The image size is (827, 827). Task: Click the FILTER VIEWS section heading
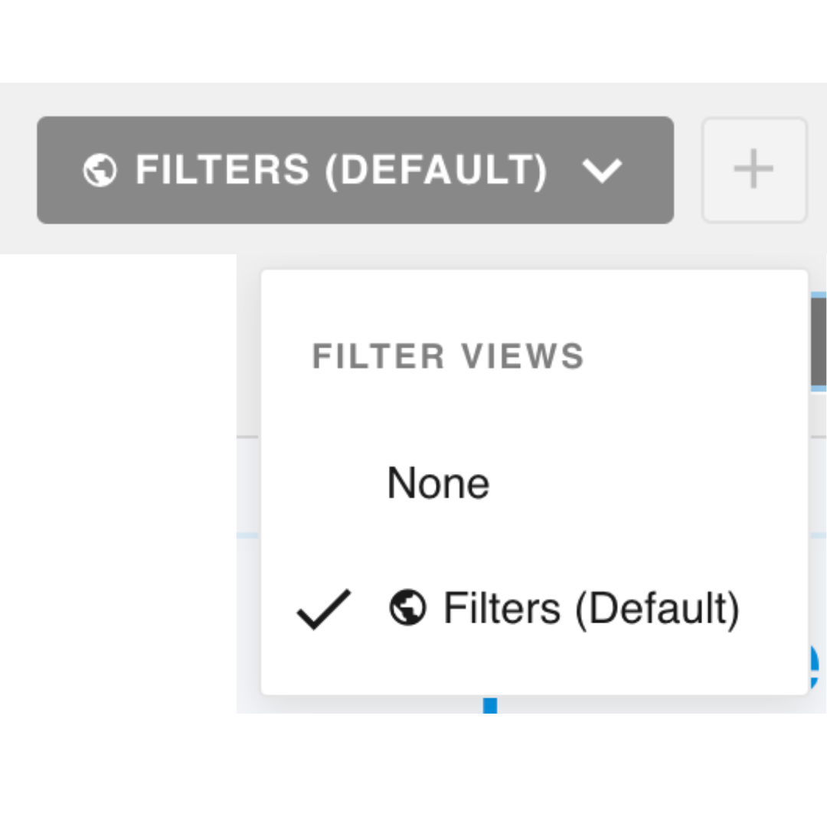(x=448, y=355)
